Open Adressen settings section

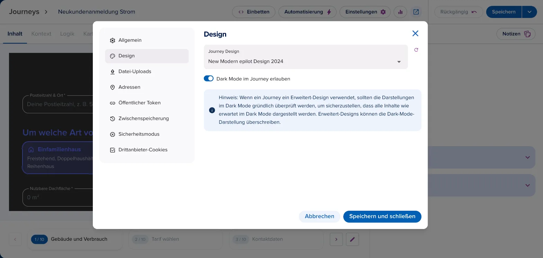pos(147,87)
